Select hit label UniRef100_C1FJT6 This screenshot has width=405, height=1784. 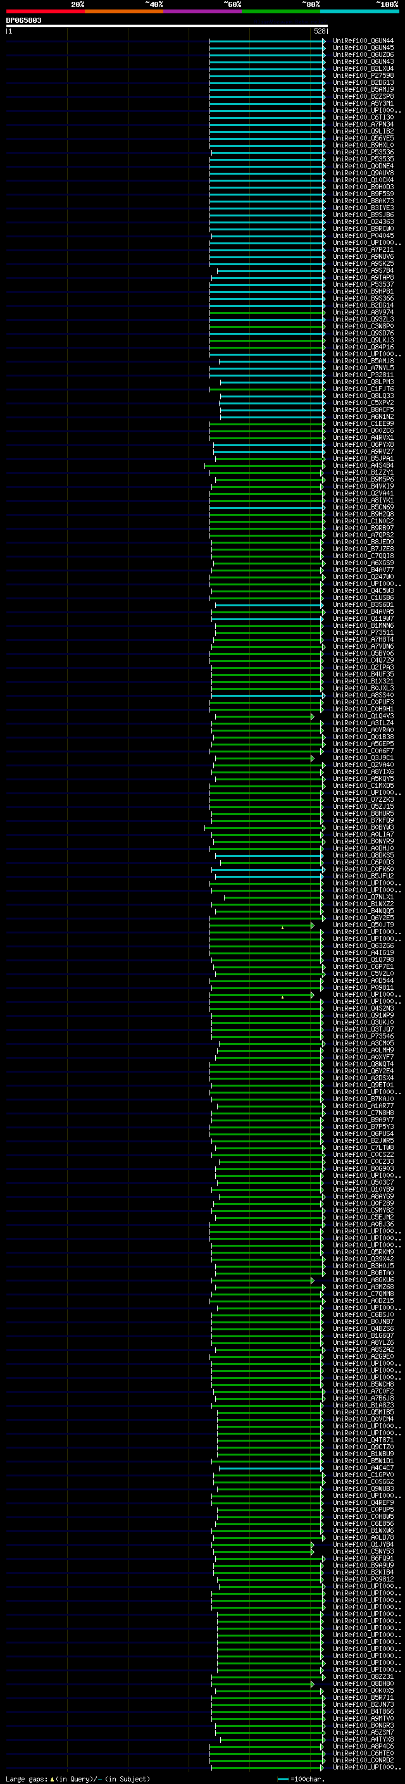click(363, 389)
